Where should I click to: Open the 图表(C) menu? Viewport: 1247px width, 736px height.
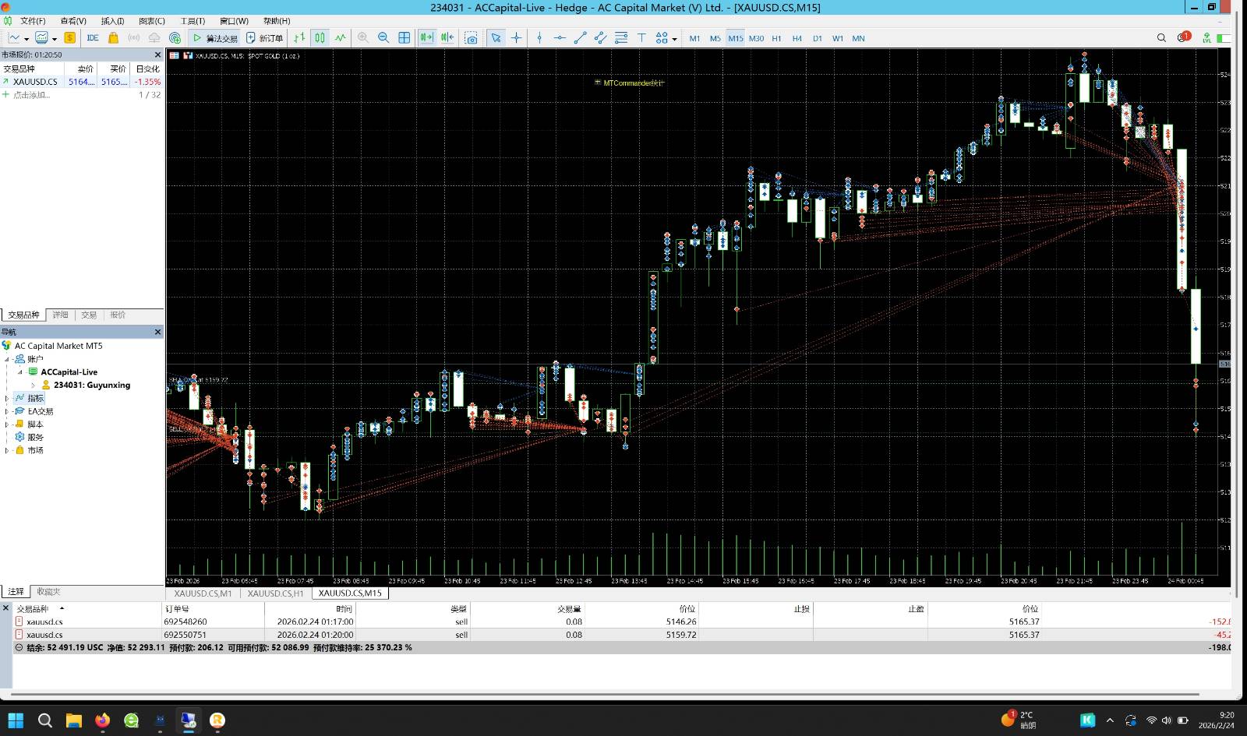tap(152, 21)
